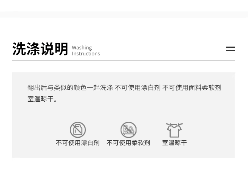Click the light gray banner strip at the top
Viewport: 248px width, 169px height.
click(124, 14)
